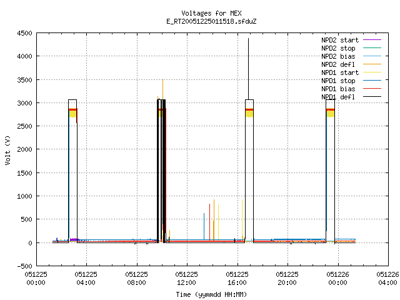This screenshot has height=300, width=400.
Task: Click the '051225 12:00' x-axis label
Action: pos(186,279)
